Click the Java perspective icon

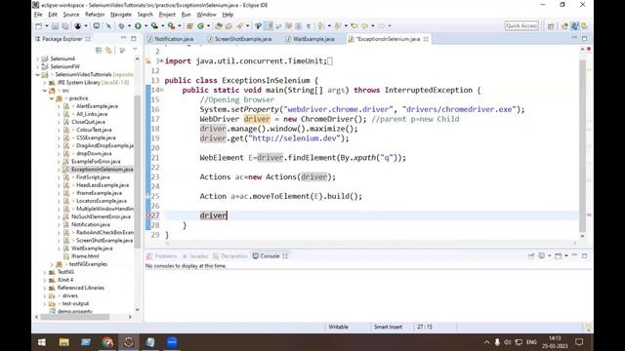click(574, 26)
